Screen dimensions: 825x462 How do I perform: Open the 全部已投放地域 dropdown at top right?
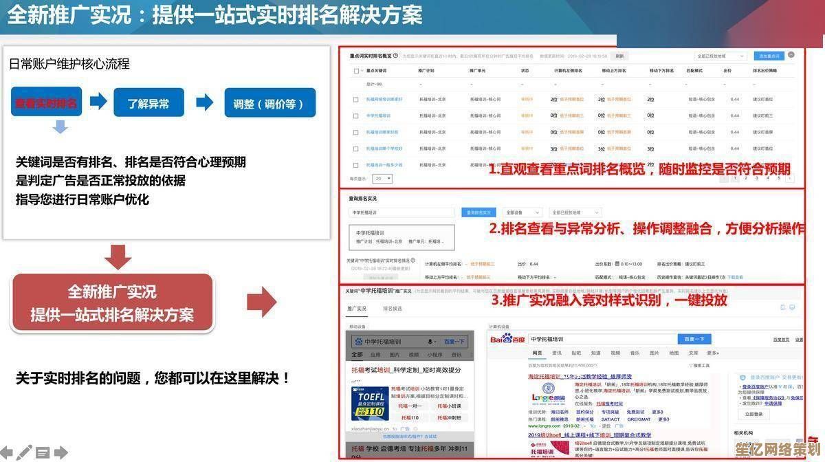click(x=720, y=56)
